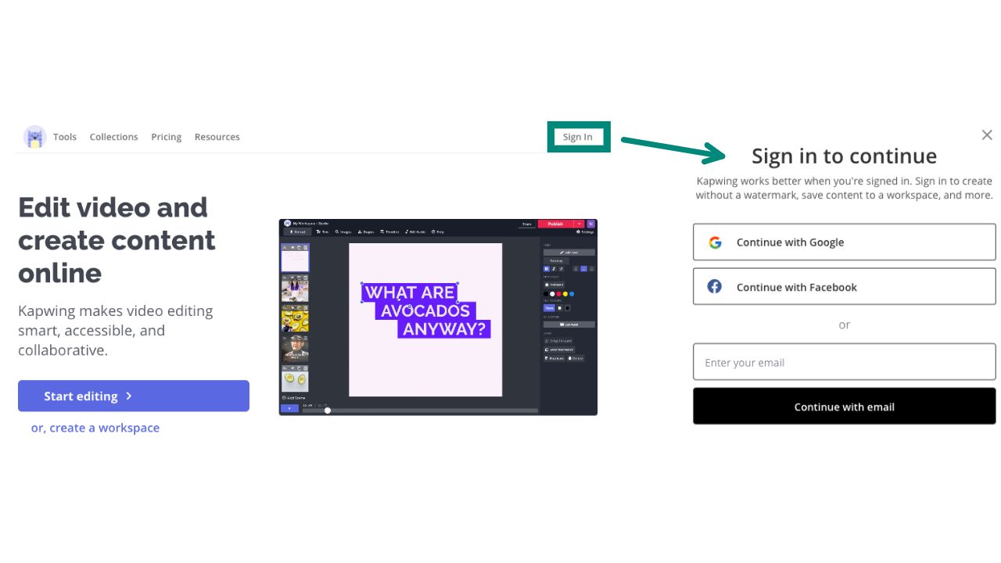The width and height of the screenshot is (1001, 563).
Task: Click the Continue with email button
Action: 845,407
